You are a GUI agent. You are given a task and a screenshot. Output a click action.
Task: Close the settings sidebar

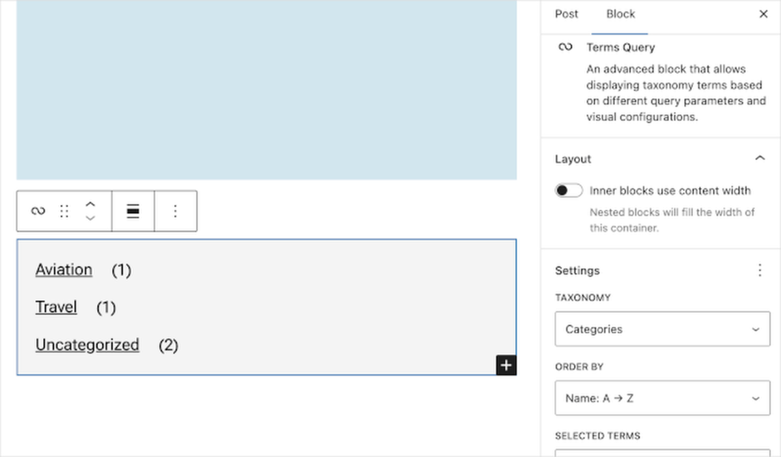click(763, 14)
